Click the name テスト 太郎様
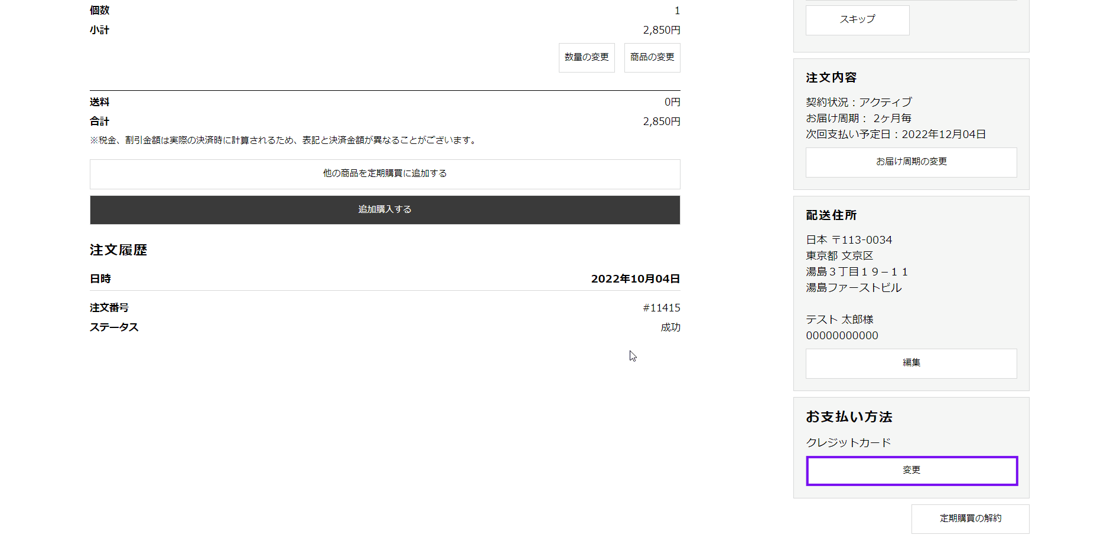This screenshot has width=1120, height=548. click(839, 320)
